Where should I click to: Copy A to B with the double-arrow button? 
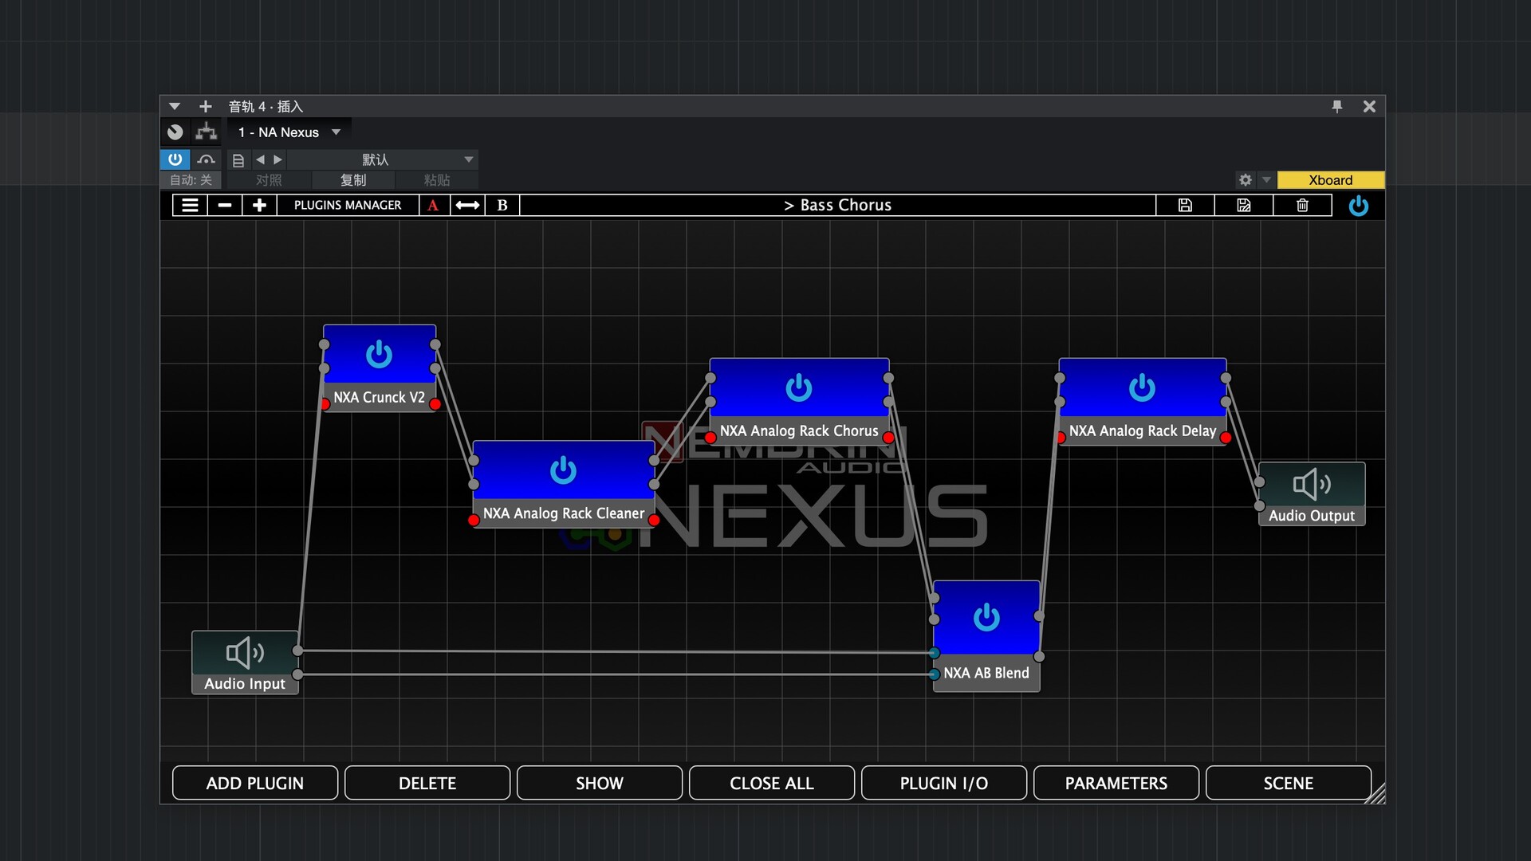pyautogui.click(x=467, y=205)
